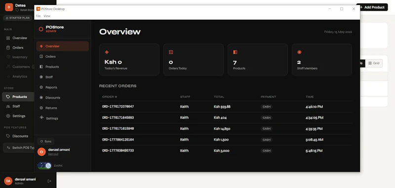Click order ORD-1777884125164
Viewport: 395px width, 188px height.
(x=118, y=140)
